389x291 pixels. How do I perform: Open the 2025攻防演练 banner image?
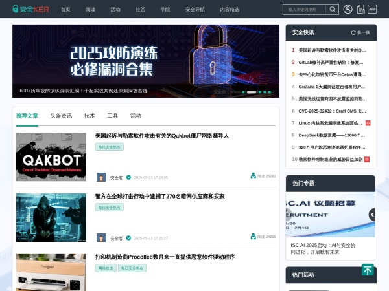(x=146, y=61)
